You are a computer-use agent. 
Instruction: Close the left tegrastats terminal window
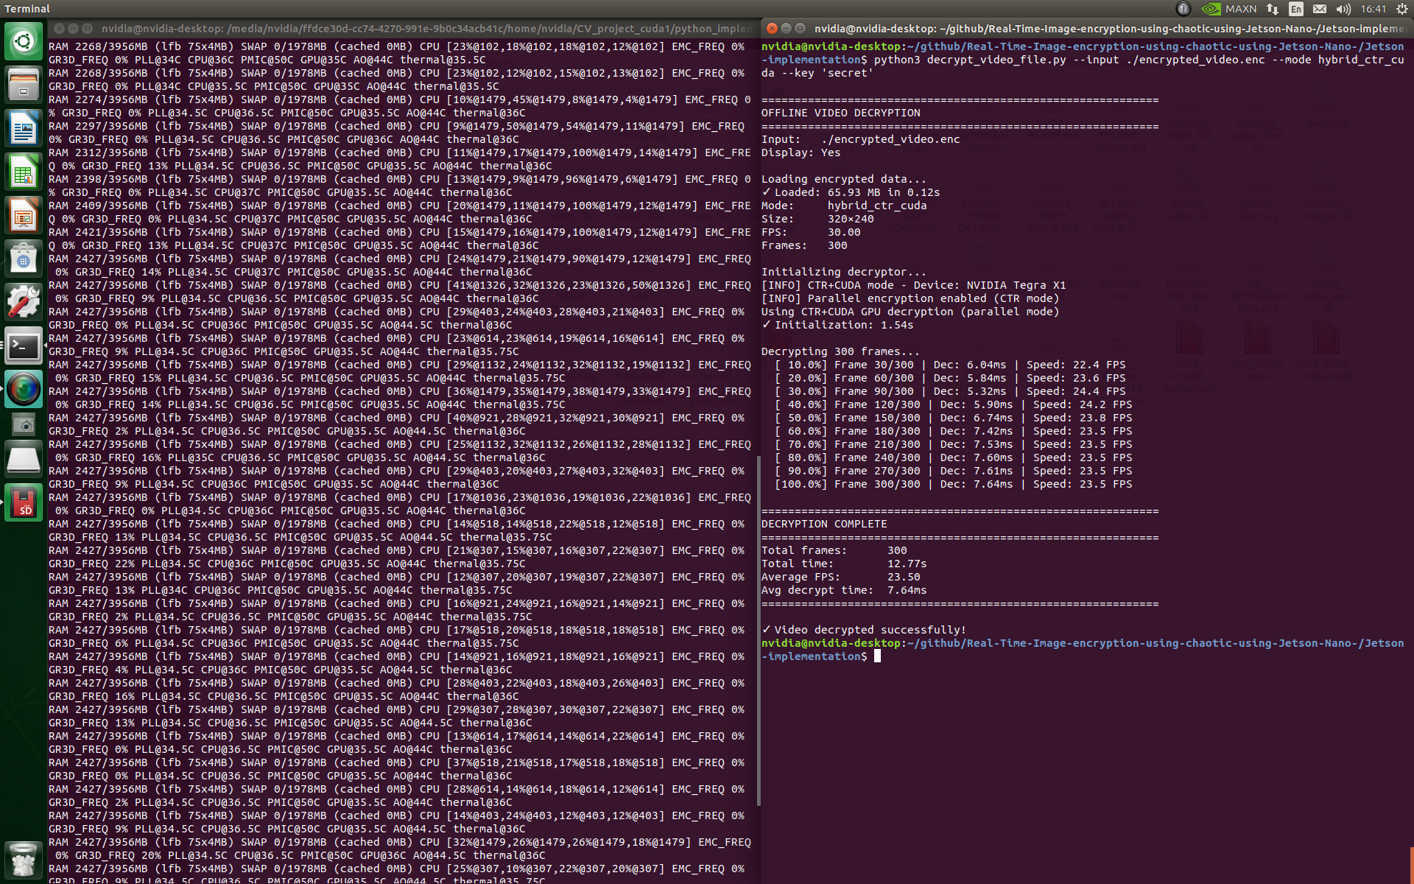click(59, 28)
